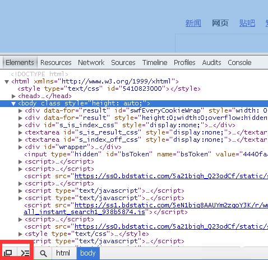Switch to the Timeline tab
Viewport: 268px width, 260px height.
coord(155,62)
